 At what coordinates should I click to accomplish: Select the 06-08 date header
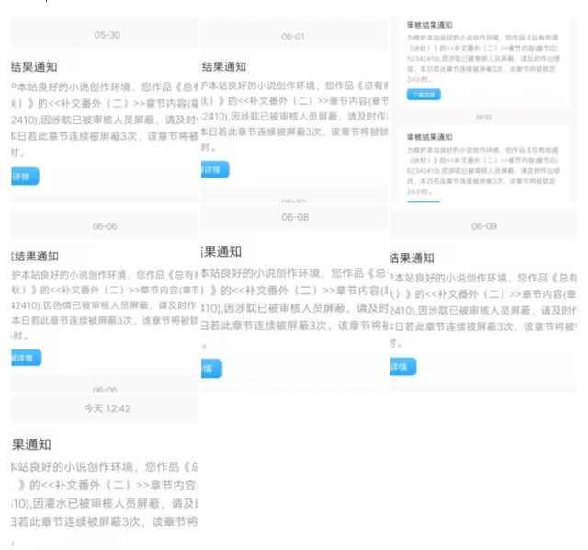tap(295, 218)
